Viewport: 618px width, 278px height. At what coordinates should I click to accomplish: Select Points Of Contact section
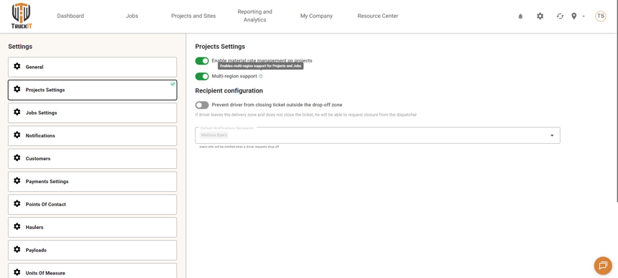point(92,204)
